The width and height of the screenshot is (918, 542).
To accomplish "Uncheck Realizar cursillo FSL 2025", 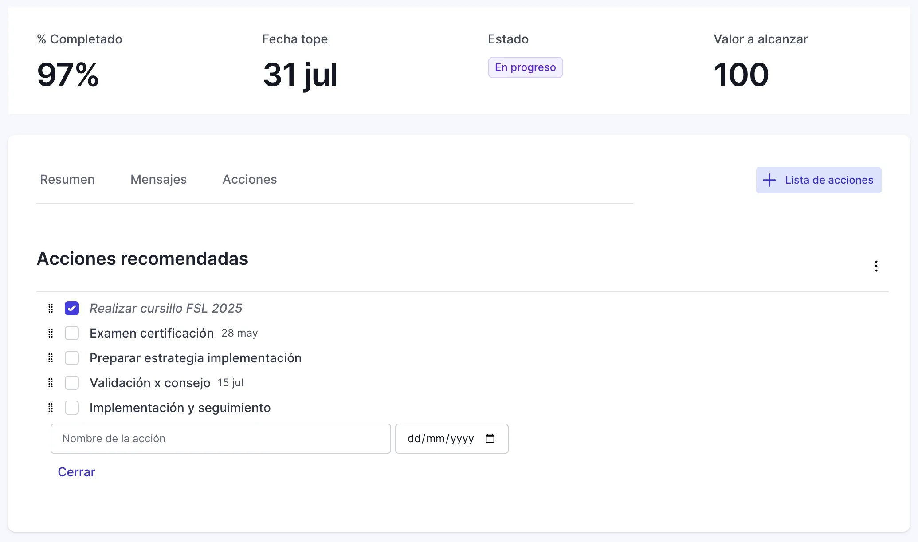I will pyautogui.click(x=72, y=308).
